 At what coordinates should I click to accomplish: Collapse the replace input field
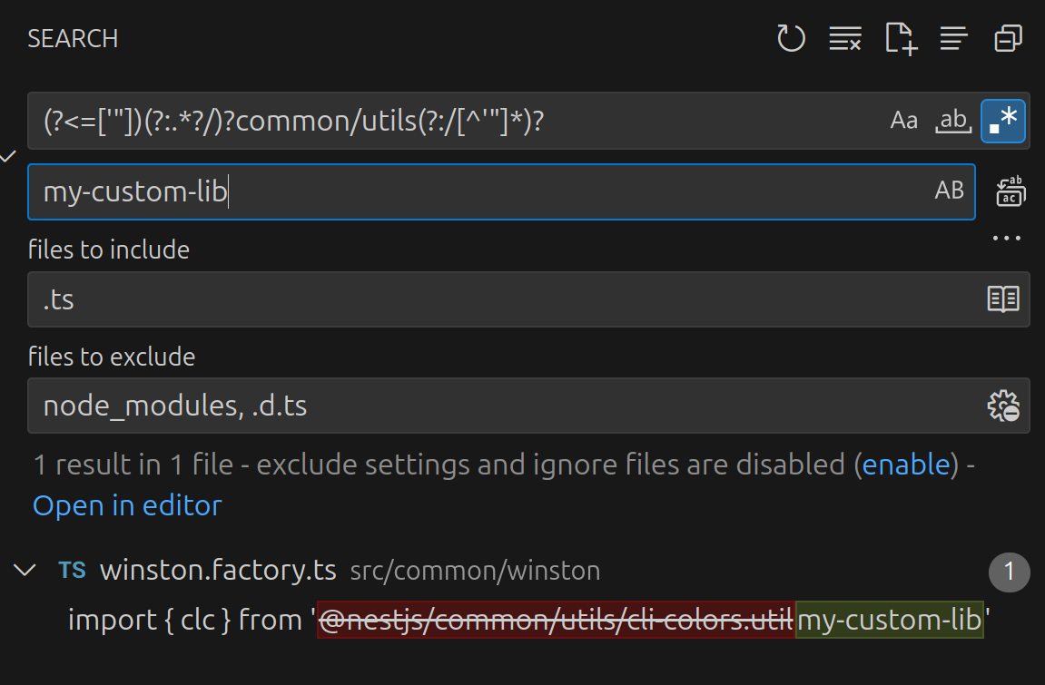tap(8, 156)
